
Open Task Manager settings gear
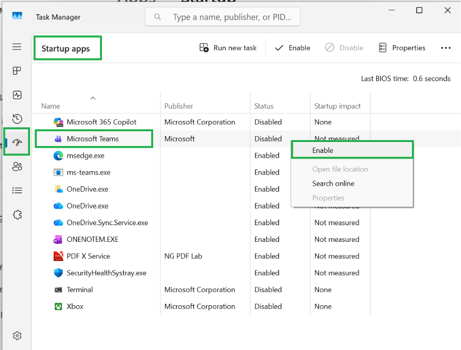[17, 335]
